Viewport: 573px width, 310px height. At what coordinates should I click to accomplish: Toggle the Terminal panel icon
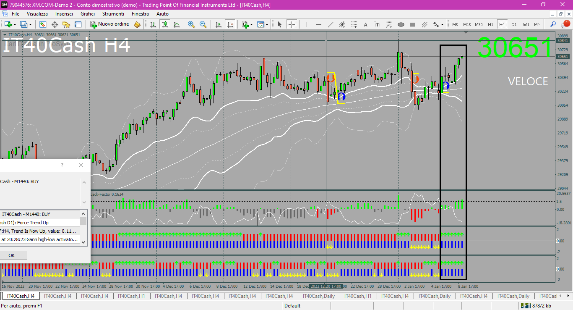(x=78, y=24)
